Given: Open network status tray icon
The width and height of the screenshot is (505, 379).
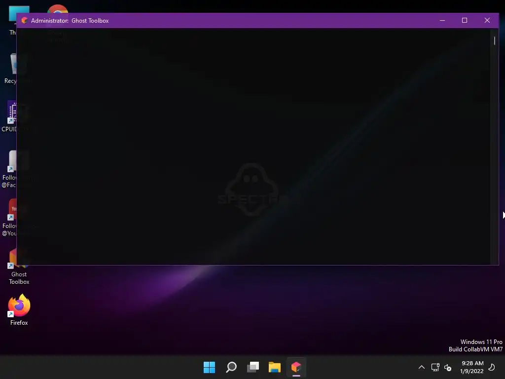Looking at the screenshot, I should point(435,367).
